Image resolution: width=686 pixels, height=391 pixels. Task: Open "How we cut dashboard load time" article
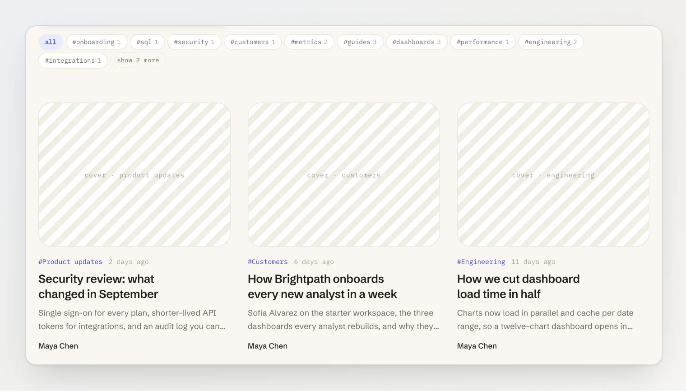coord(518,287)
